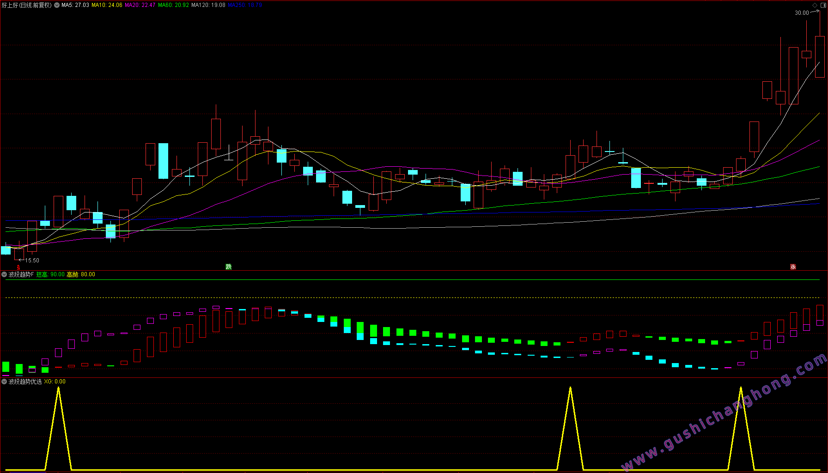Click the red 涨 marker icon
828x473 pixels.
pyautogui.click(x=793, y=267)
